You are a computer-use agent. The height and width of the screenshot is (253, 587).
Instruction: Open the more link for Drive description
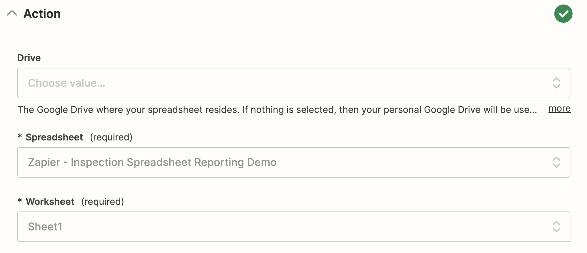pos(559,109)
